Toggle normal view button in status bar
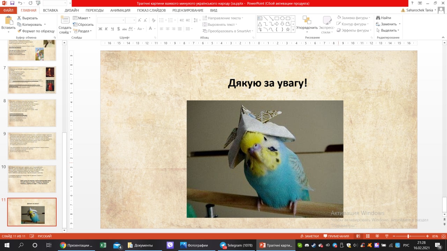Image resolution: width=447 pixels, height=251 pixels. [x=358, y=236]
